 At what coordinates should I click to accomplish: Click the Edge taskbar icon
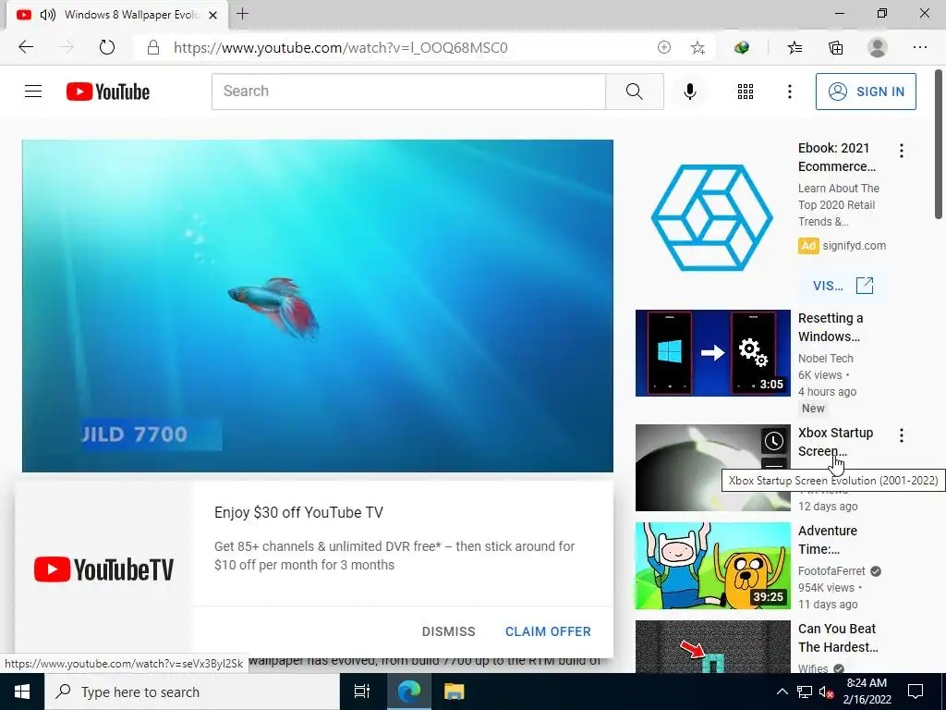tap(408, 692)
